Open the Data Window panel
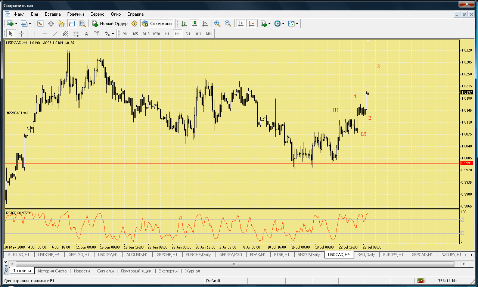The image size is (478, 287). pos(51,24)
